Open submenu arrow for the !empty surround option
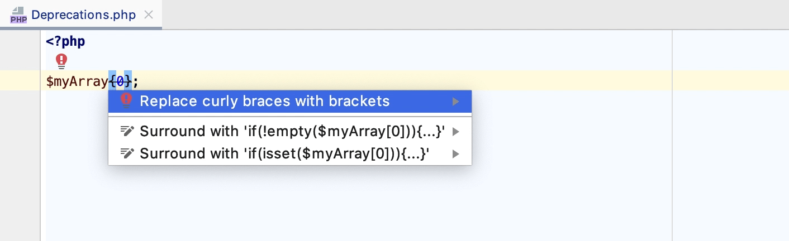The image size is (789, 241). pos(456,132)
